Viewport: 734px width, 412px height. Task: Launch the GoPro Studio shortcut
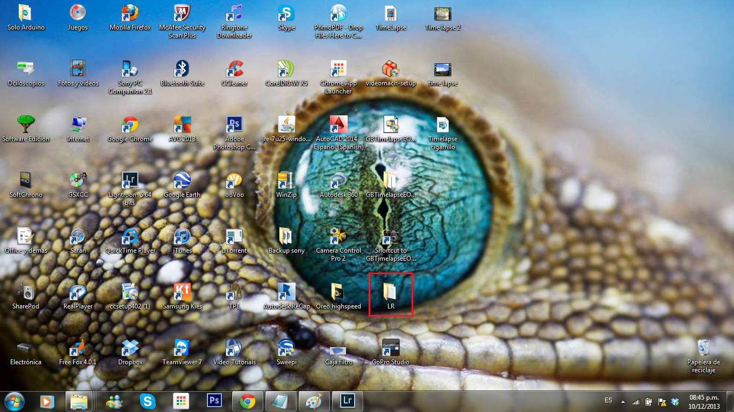(x=391, y=352)
